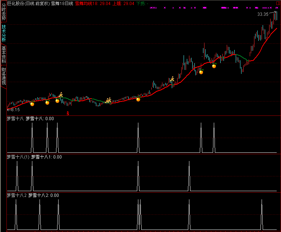This screenshot has height=232, width=281.
Task: Select the 梦雪十八 indicator panel title
Action: click(x=15, y=118)
